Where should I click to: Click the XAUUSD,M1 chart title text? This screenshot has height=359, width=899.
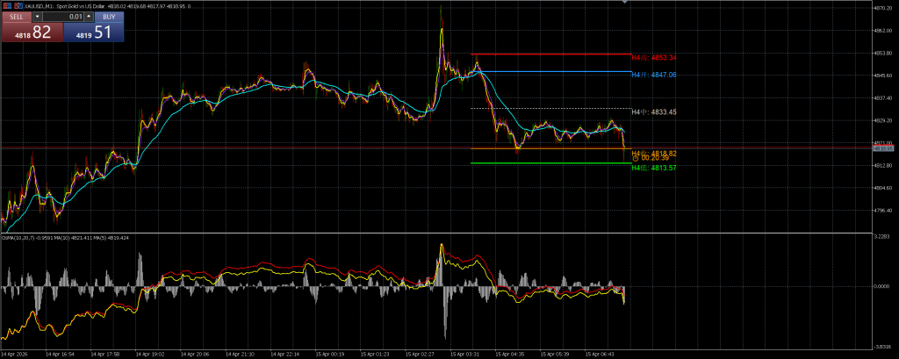coord(43,5)
